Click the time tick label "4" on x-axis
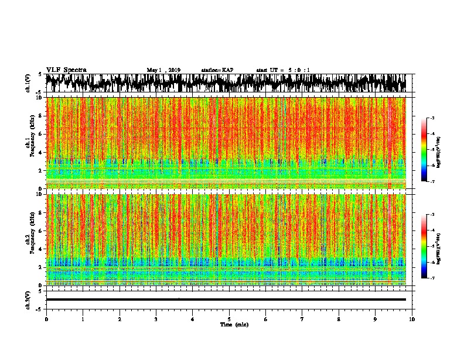This screenshot has width=464, height=358. click(x=193, y=319)
